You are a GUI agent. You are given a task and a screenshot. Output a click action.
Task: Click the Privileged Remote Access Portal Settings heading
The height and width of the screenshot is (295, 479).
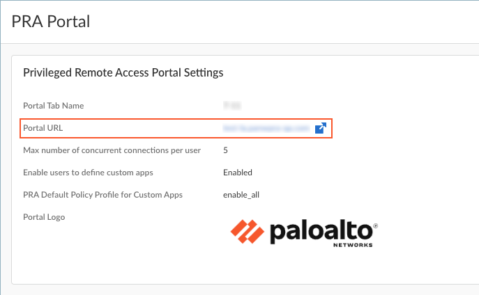click(x=123, y=72)
